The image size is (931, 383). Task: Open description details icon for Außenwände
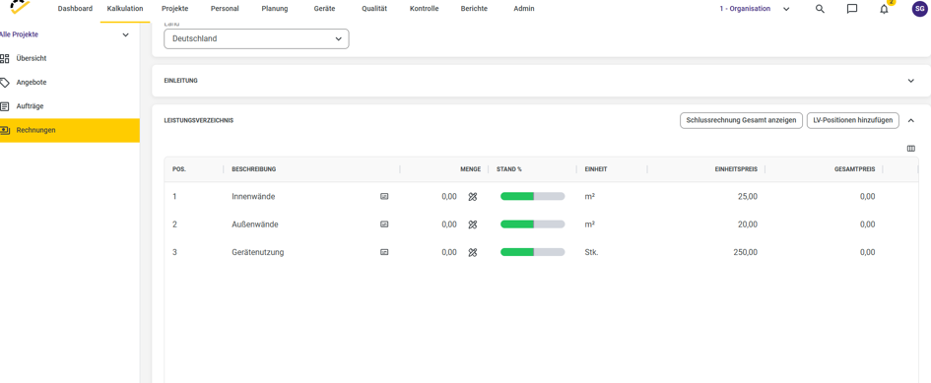click(x=384, y=223)
